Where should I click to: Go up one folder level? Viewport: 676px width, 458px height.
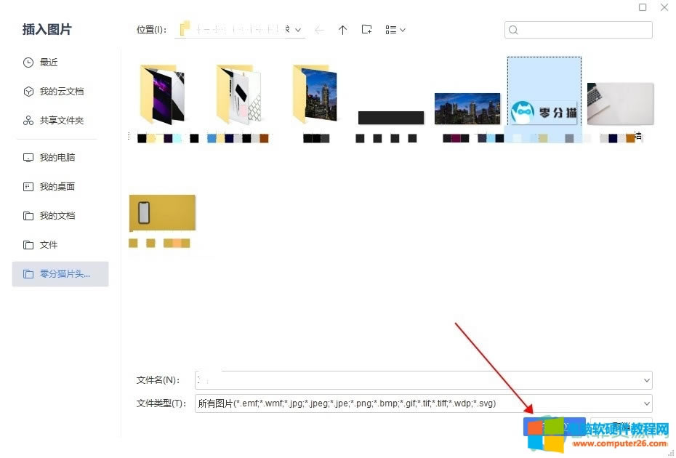pos(343,30)
